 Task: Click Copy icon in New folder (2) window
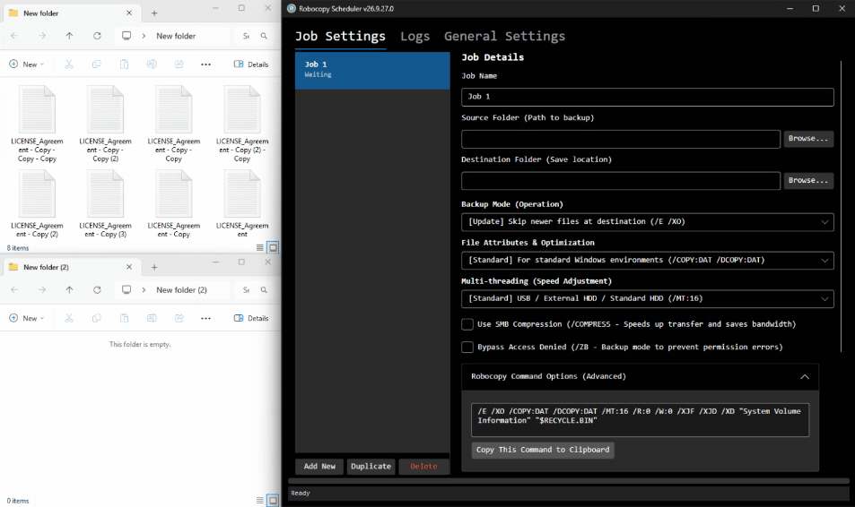pyautogui.click(x=97, y=318)
